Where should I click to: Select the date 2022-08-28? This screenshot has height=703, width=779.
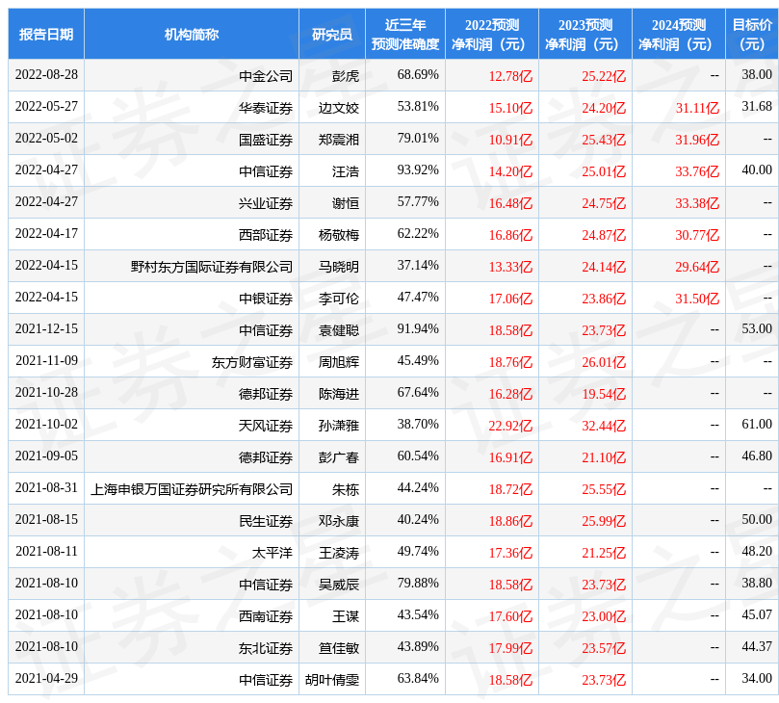tap(46, 75)
